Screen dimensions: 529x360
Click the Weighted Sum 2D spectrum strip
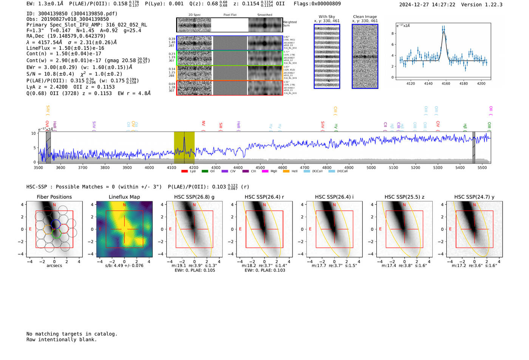(230, 25)
